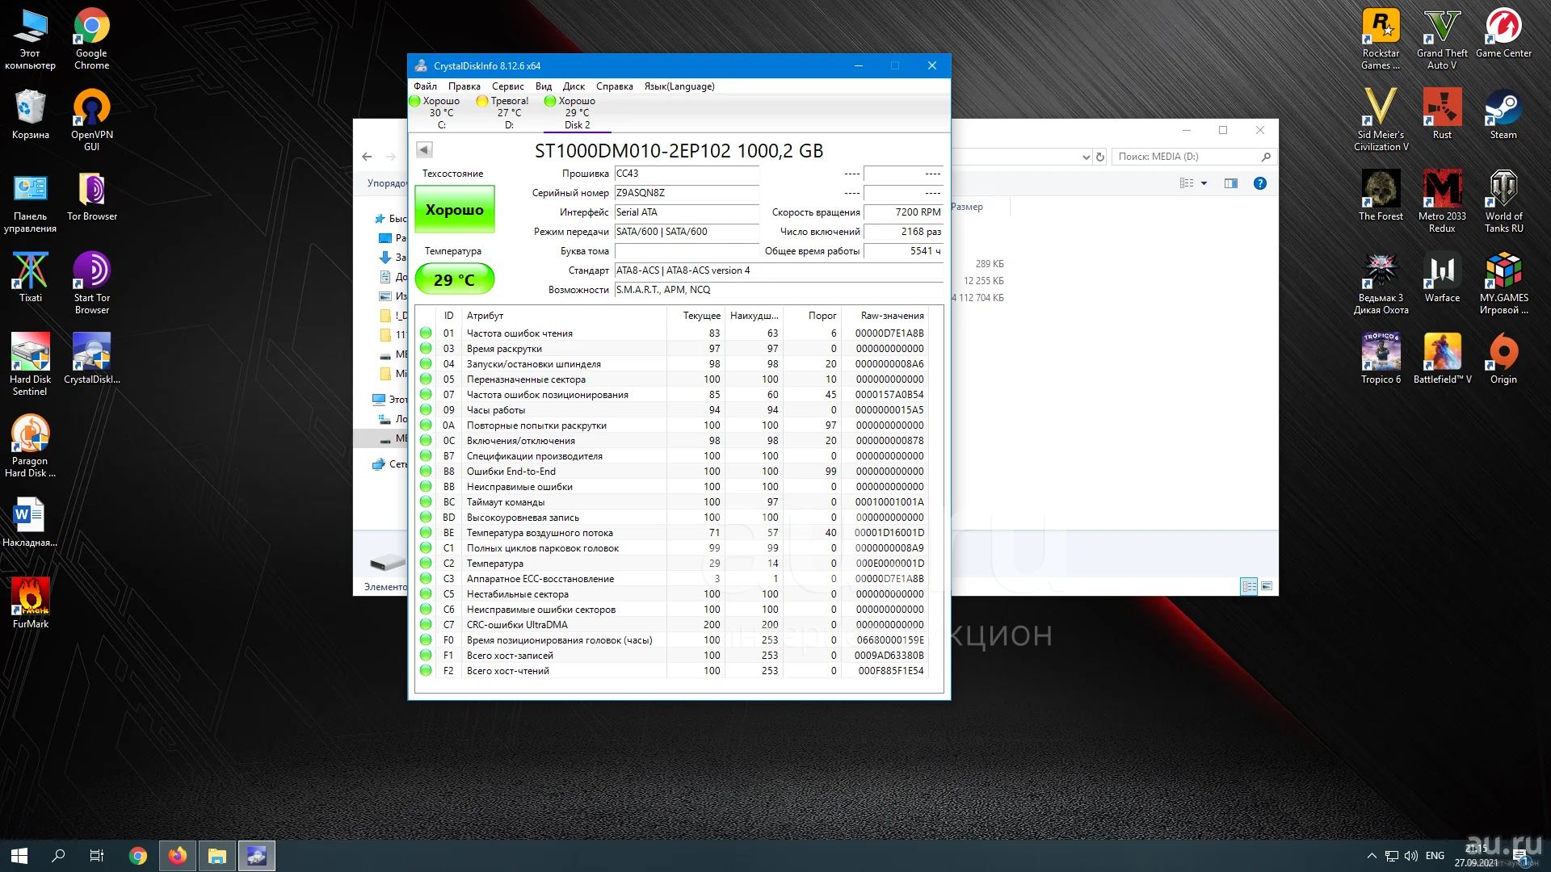Open Файл menu in CrystalDiskInfo
The width and height of the screenshot is (1551, 872).
click(x=425, y=86)
